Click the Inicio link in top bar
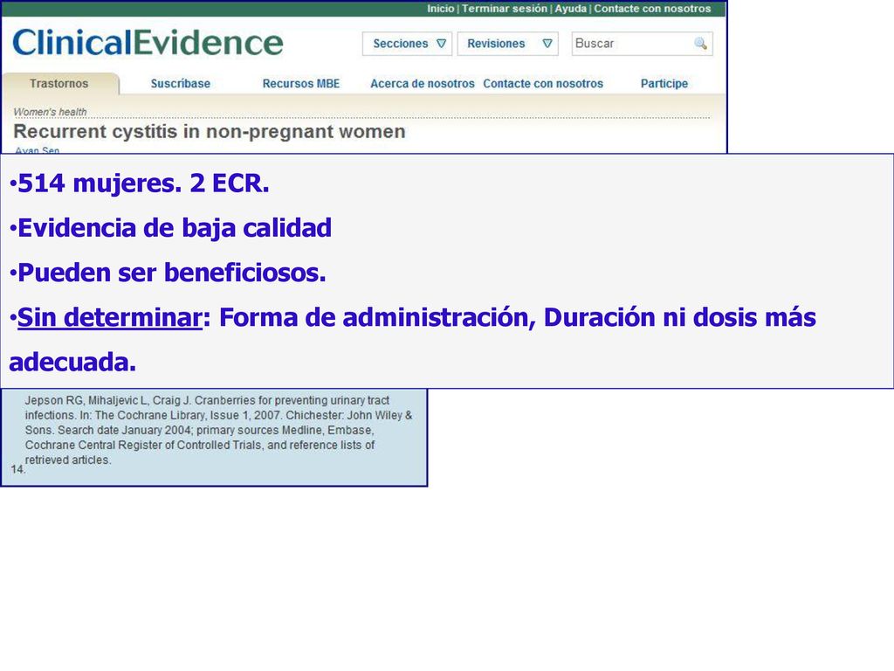The width and height of the screenshot is (894, 671). (441, 9)
